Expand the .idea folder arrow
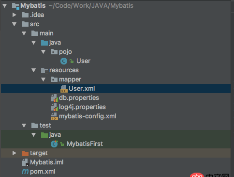Image resolution: width=234 pixels, height=177 pixels. click(15, 15)
